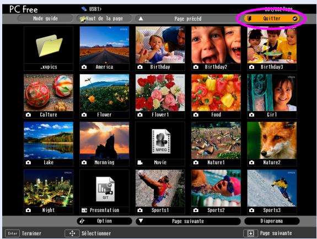
Task: Click the .xvpics folder name
Action: [x=49, y=67]
